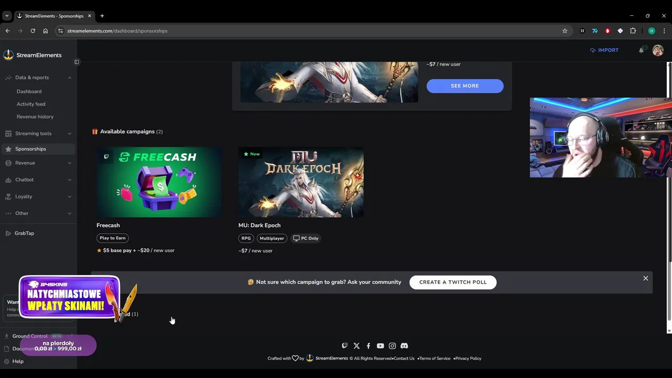Screen dimensions: 672x378
Task: Click the red extension icon in toolbar
Action: 607,31
